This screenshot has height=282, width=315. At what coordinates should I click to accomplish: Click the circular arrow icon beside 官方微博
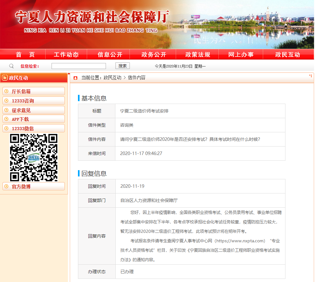[x=6, y=187]
